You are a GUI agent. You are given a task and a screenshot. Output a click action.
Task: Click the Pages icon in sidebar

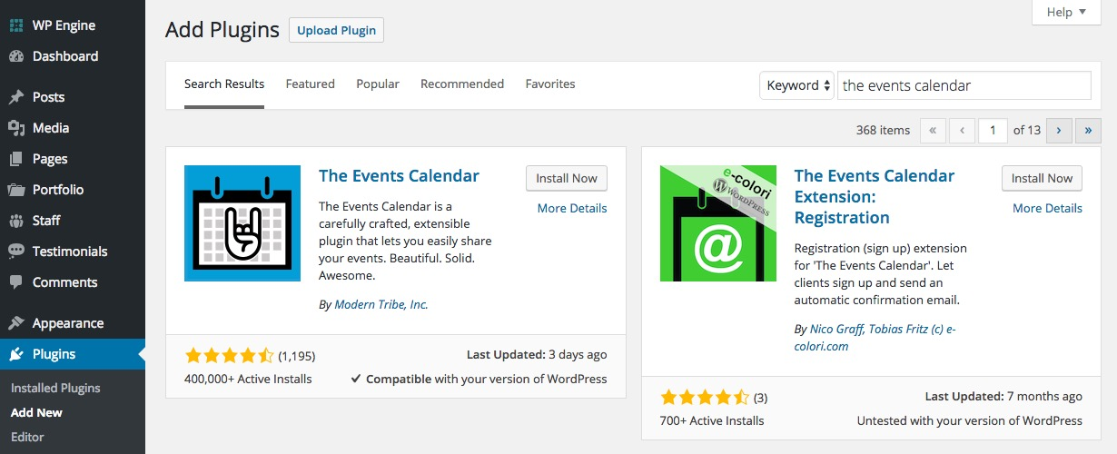tap(16, 159)
